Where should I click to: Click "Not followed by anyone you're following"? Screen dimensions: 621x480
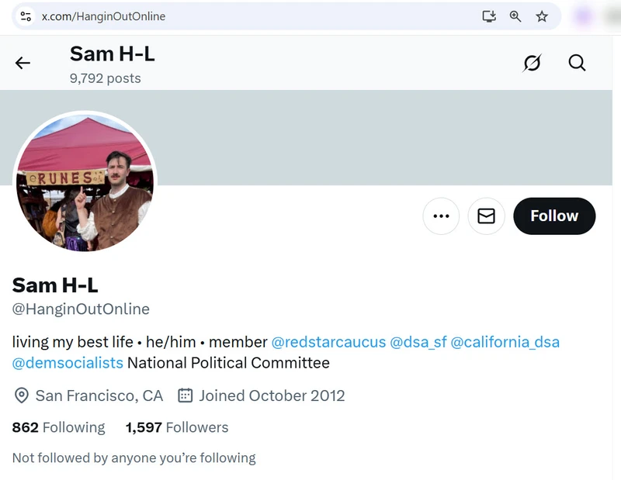click(x=134, y=458)
